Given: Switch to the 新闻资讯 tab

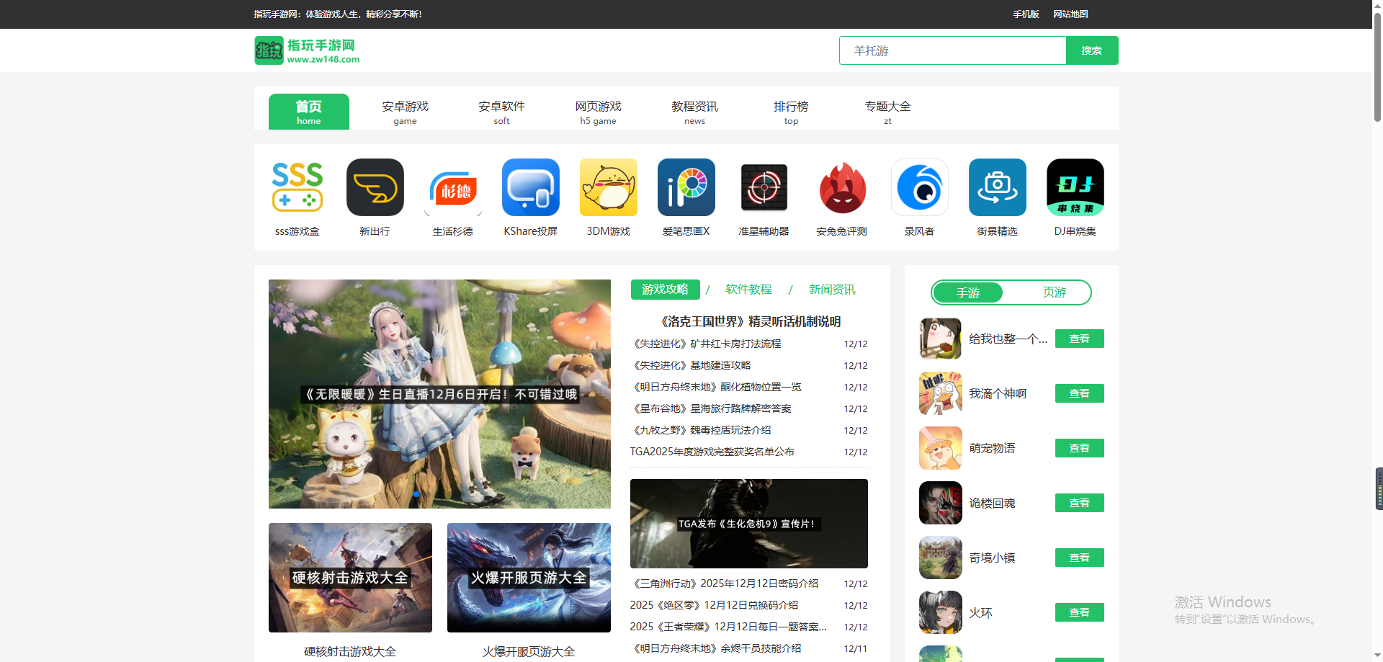Looking at the screenshot, I should click(832, 290).
